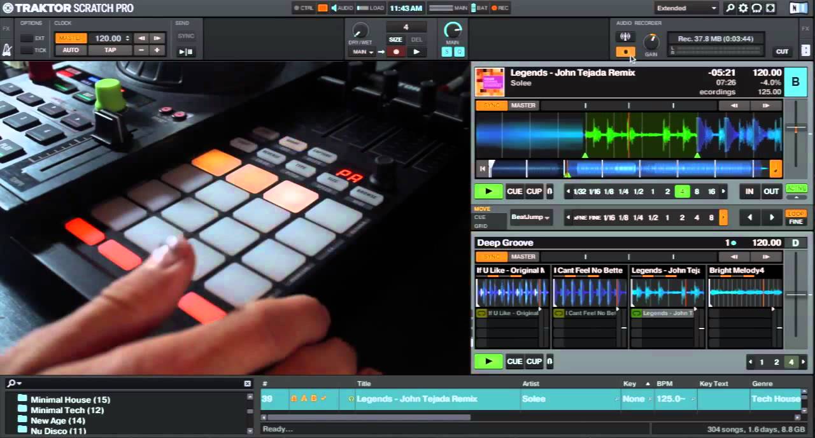Click the audio recorder CUT button
The image size is (815, 438).
click(782, 52)
